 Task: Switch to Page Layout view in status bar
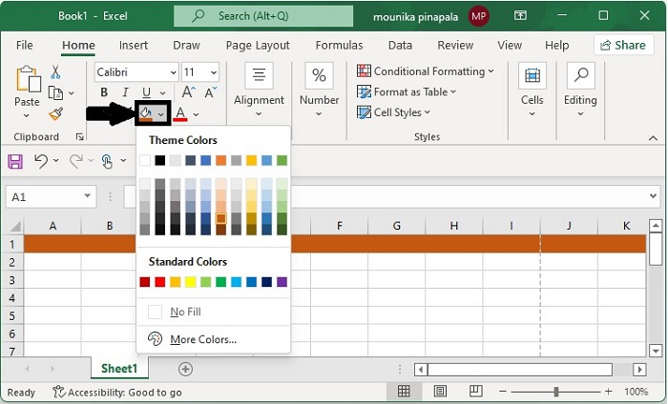439,392
